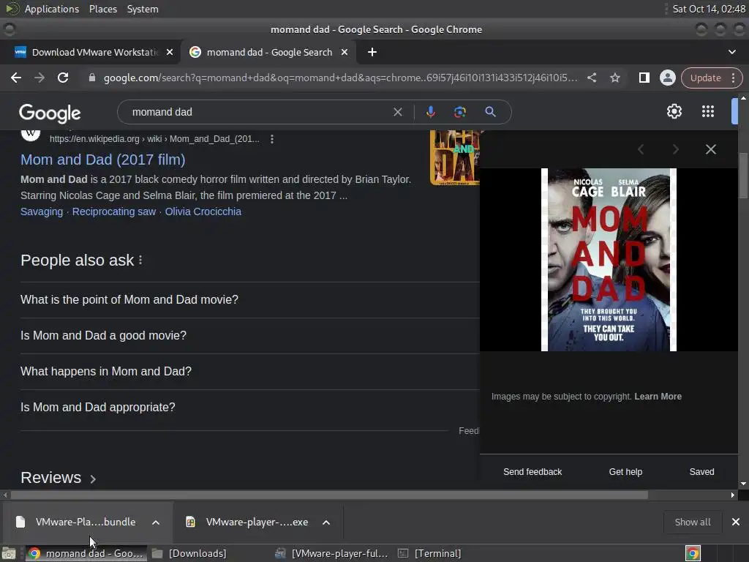Click Learn More about image copyright
Viewport: 749px width, 562px height.
(x=658, y=396)
